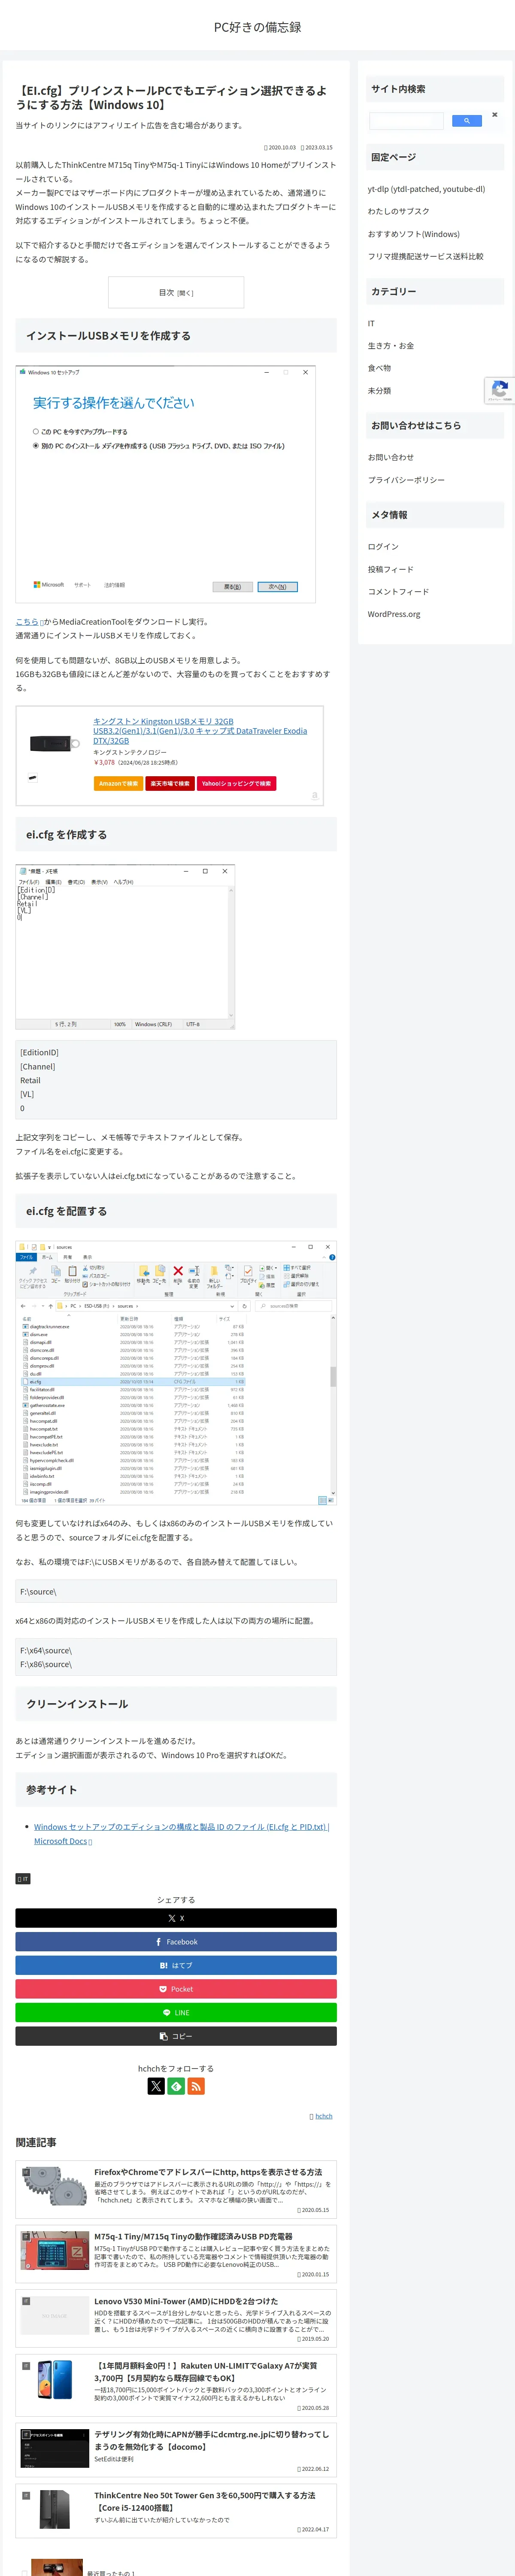Clear the site search box with X

[x=494, y=115]
